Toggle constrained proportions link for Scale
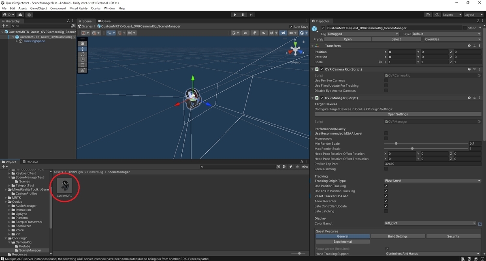486x261 pixels. tap(380, 62)
